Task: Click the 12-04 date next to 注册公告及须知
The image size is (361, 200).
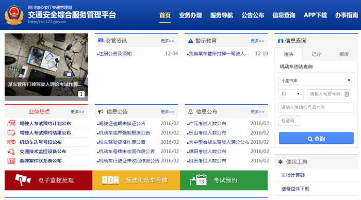Action: [171, 54]
